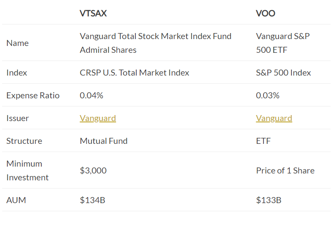This screenshot has width=331, height=228.
Task: Click the Structure row label
Action: (24, 141)
